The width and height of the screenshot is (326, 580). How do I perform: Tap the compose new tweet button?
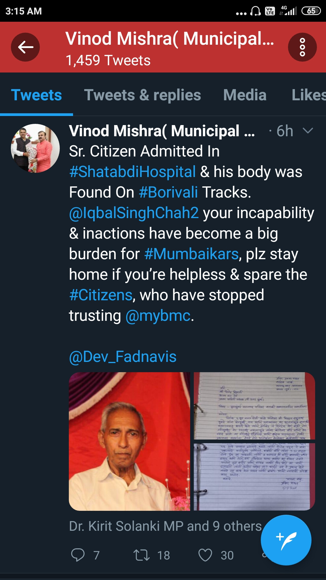click(x=286, y=540)
